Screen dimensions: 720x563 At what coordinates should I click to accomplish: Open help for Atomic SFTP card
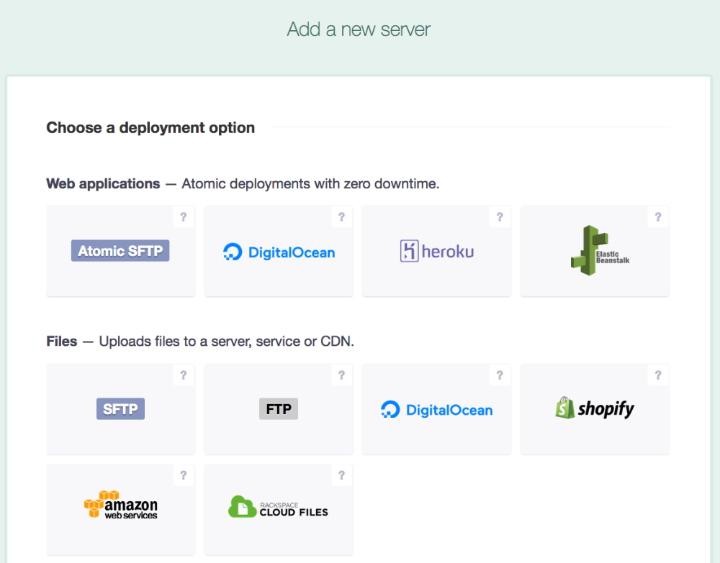tap(183, 217)
